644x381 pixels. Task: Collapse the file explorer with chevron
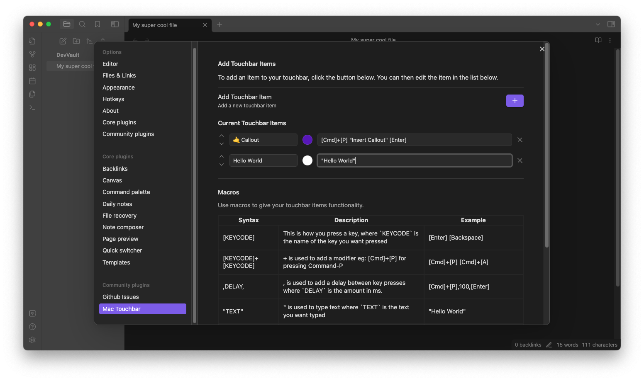coord(103,41)
